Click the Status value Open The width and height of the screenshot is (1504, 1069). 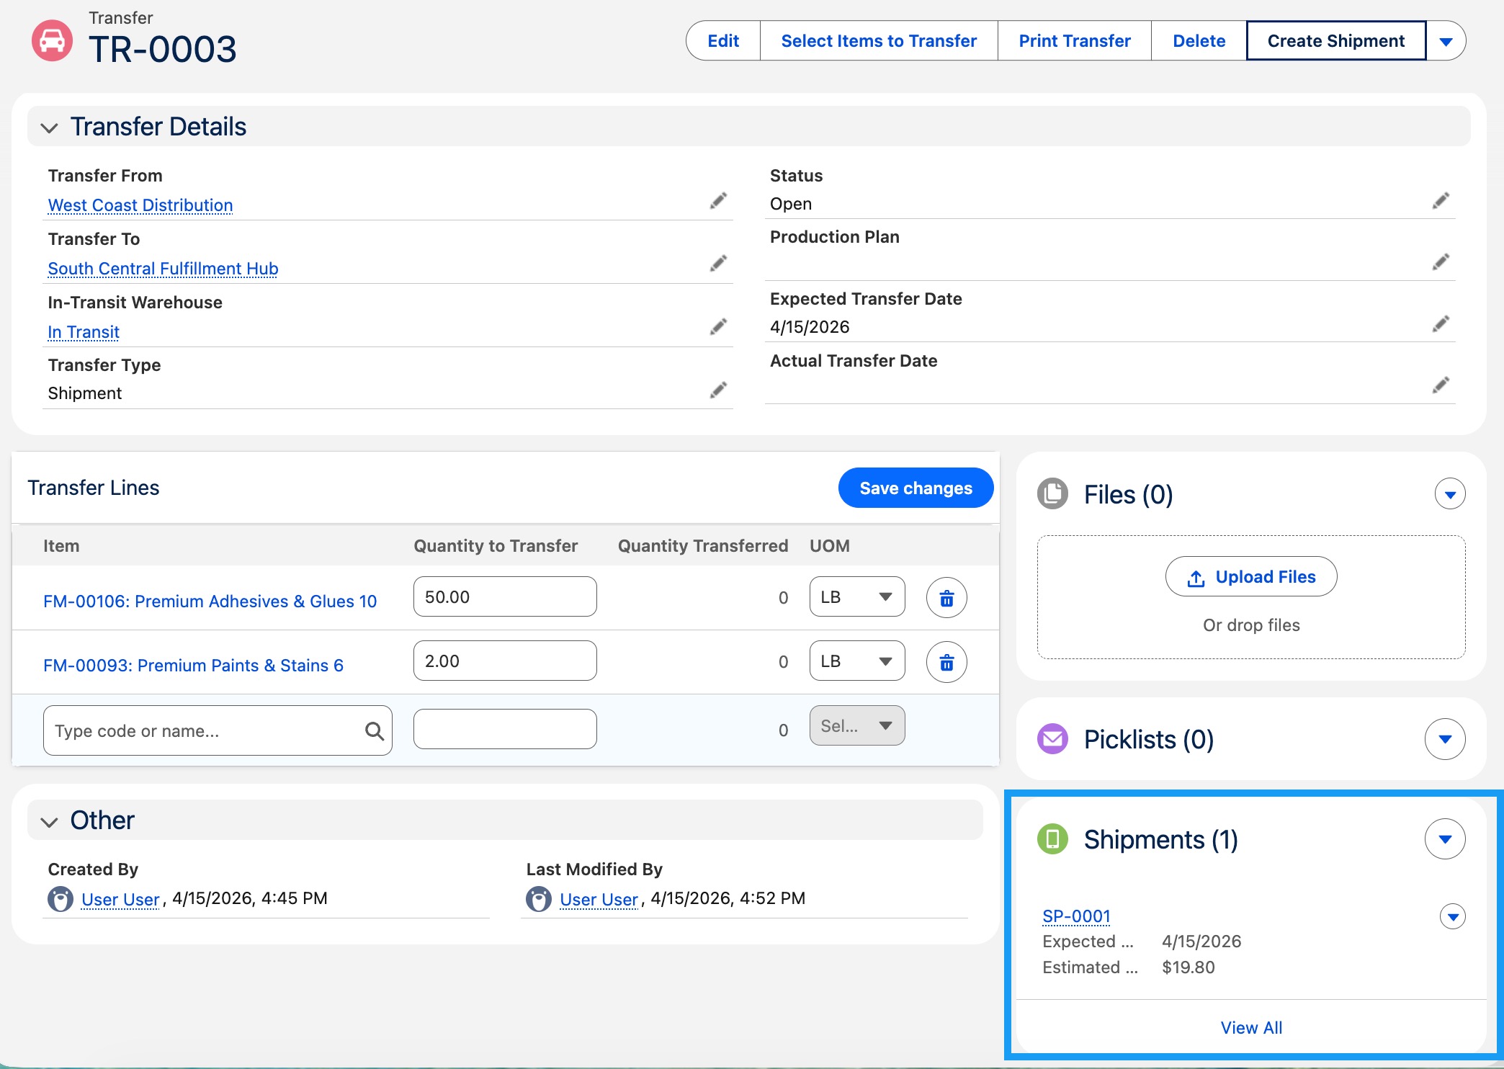click(x=791, y=204)
